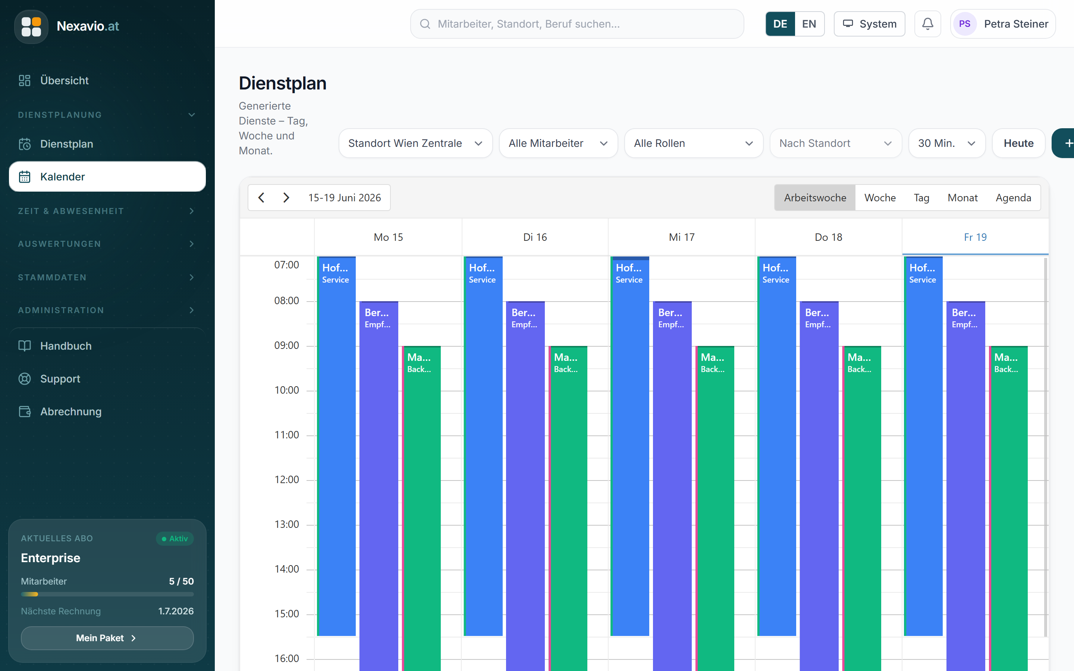Screen dimensions: 1074x671
Task: Open Handbuch in the sidebar
Action: click(107, 346)
